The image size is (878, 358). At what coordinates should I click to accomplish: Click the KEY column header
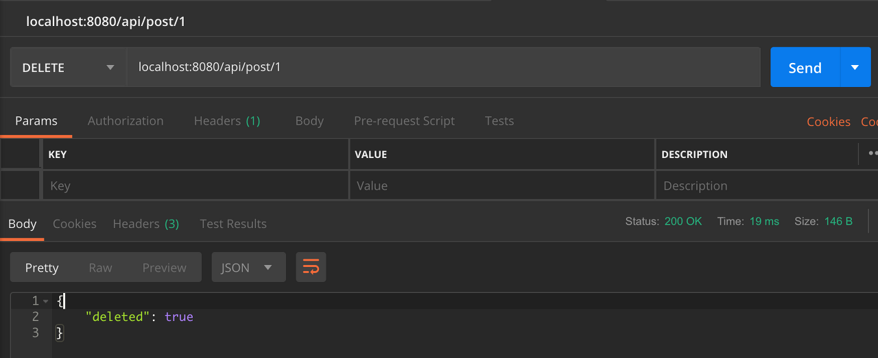pyautogui.click(x=58, y=155)
